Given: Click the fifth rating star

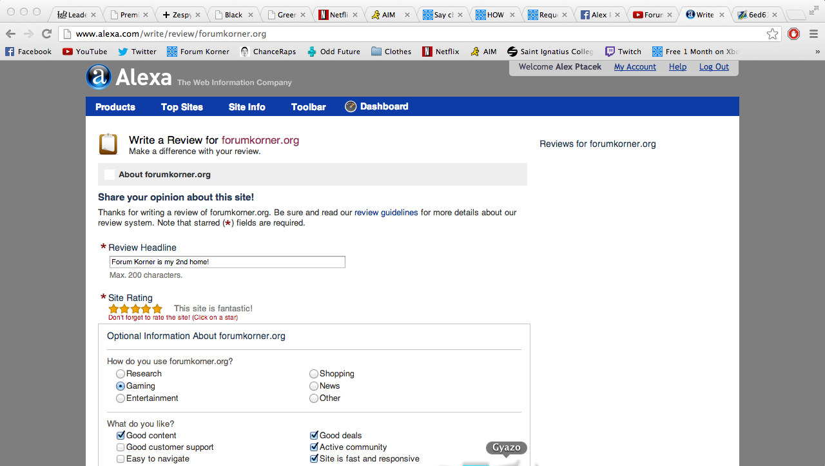Looking at the screenshot, I should pyautogui.click(x=157, y=309).
